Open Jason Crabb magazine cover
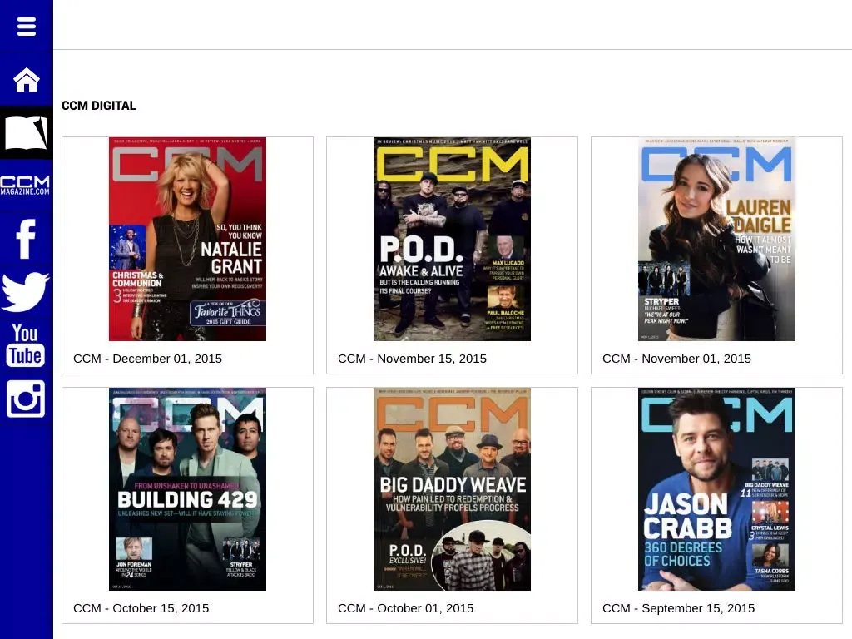852x639 pixels. click(x=716, y=489)
